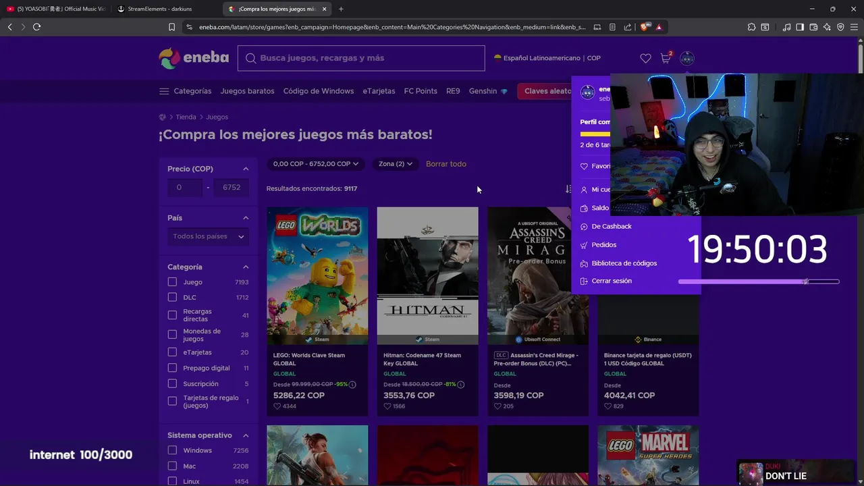Screen dimensions: 864x486
Task: Click info icon beside LEGO Worlds discount
Action: 352,385
